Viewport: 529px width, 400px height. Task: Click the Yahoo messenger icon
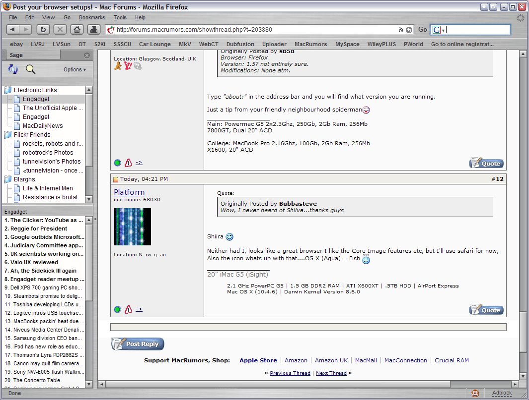[x=128, y=65]
